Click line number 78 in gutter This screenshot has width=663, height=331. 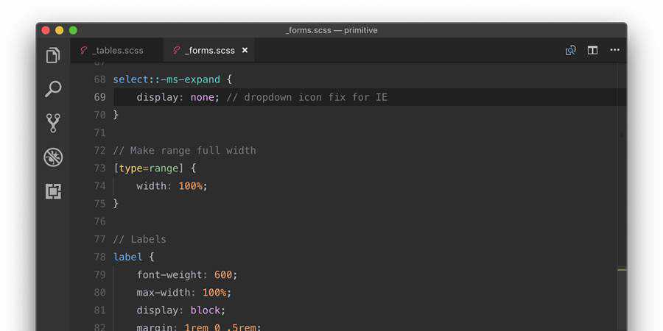99,257
